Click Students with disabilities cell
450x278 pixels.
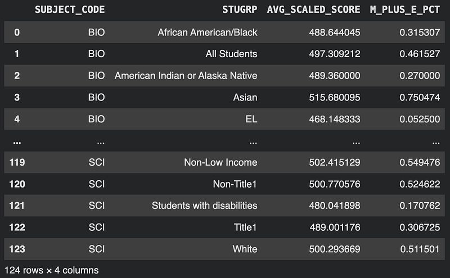click(204, 206)
